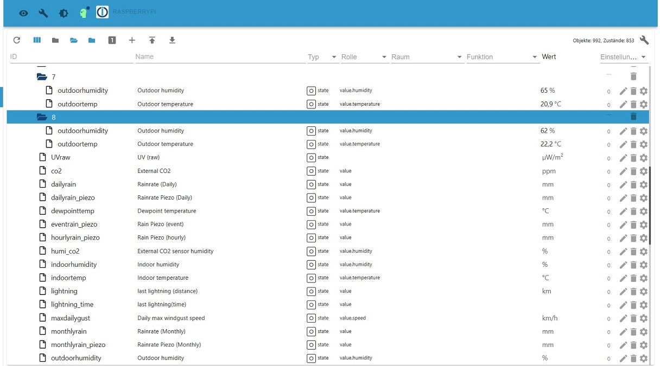Select the co2 tree item
This screenshot has width=660, height=366.
[56, 171]
